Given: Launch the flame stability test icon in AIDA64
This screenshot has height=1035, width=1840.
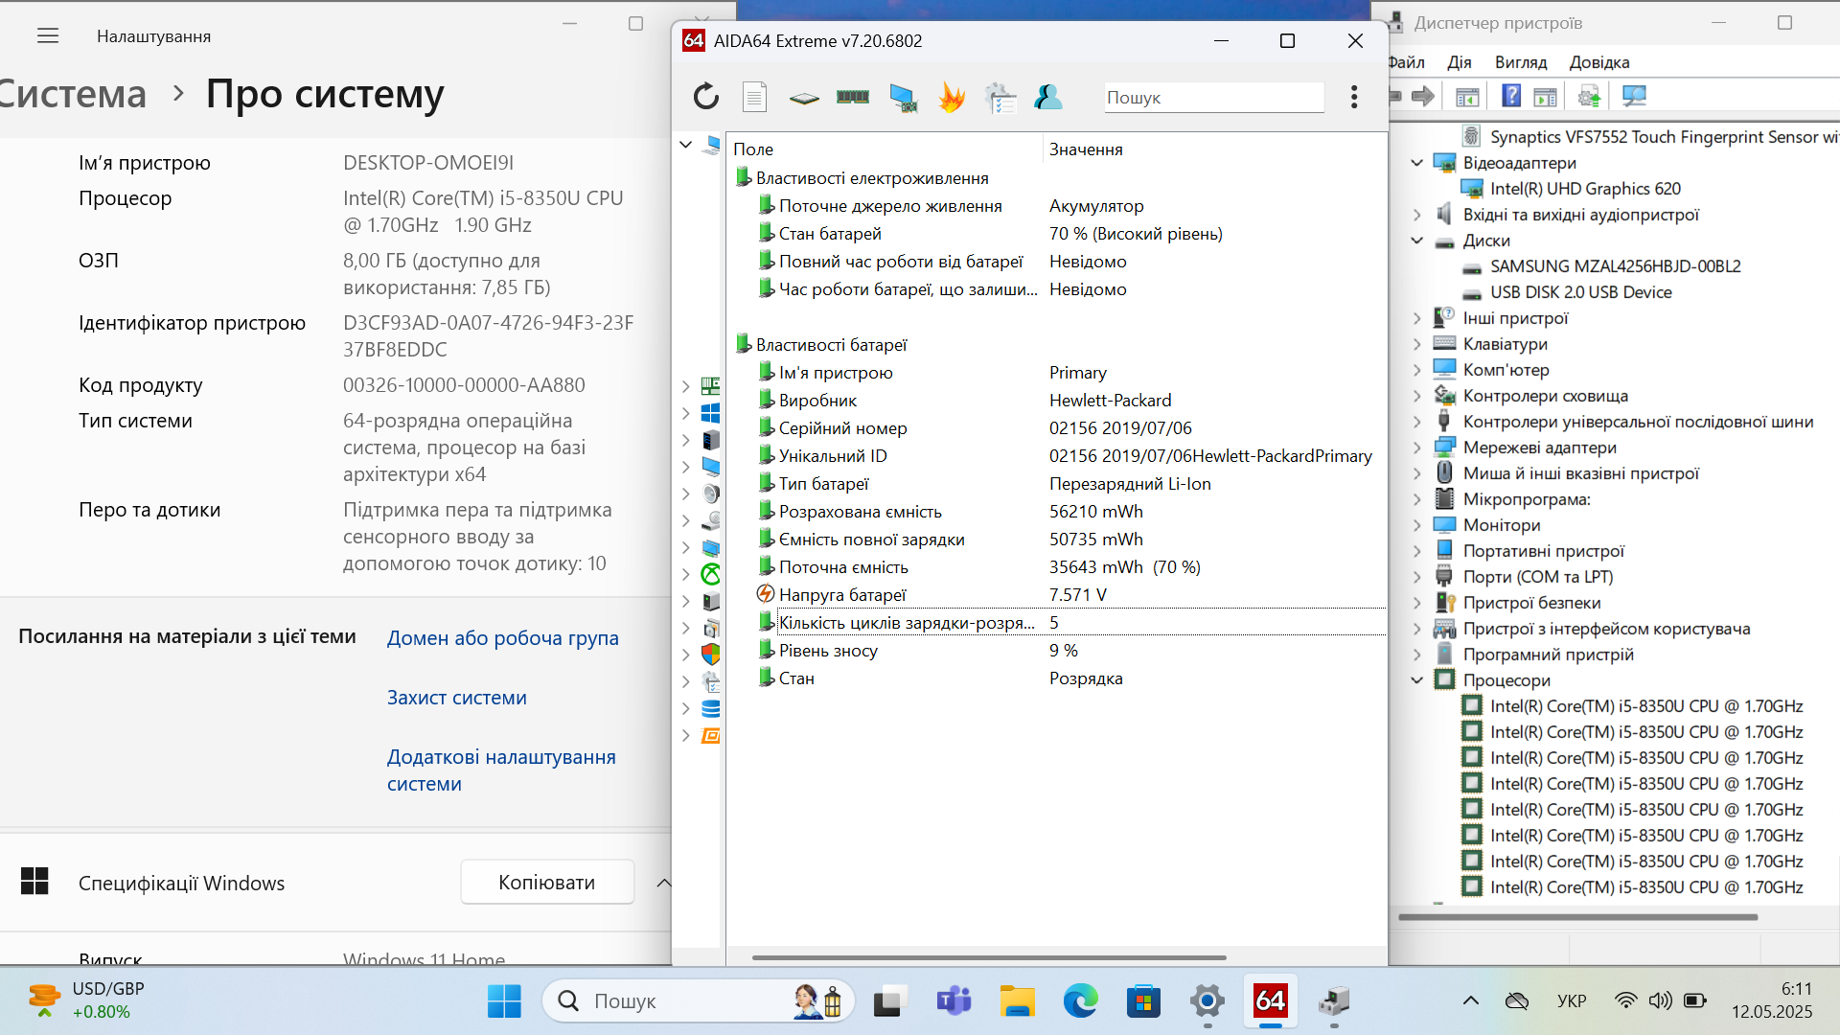Looking at the screenshot, I should click(952, 97).
